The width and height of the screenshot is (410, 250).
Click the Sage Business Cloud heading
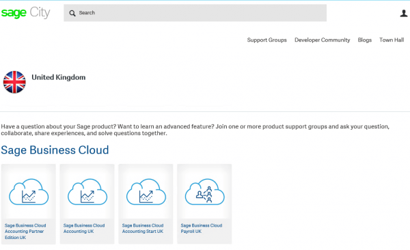pyautogui.click(x=55, y=150)
